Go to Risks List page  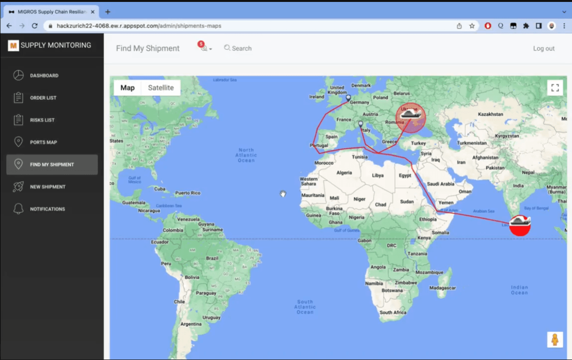pos(52,120)
